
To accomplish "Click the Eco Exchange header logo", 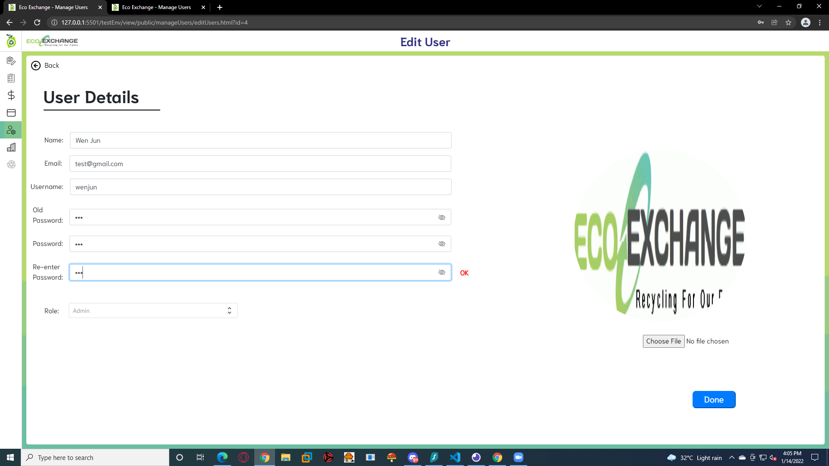I will tap(52, 41).
